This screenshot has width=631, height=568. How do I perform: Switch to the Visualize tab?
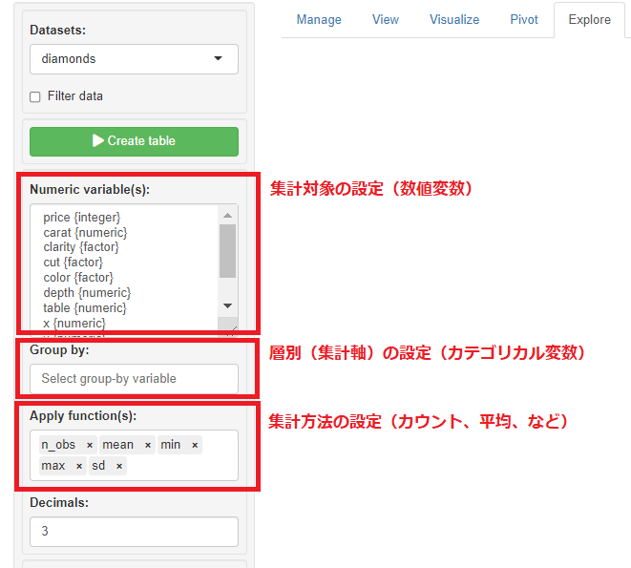click(454, 19)
